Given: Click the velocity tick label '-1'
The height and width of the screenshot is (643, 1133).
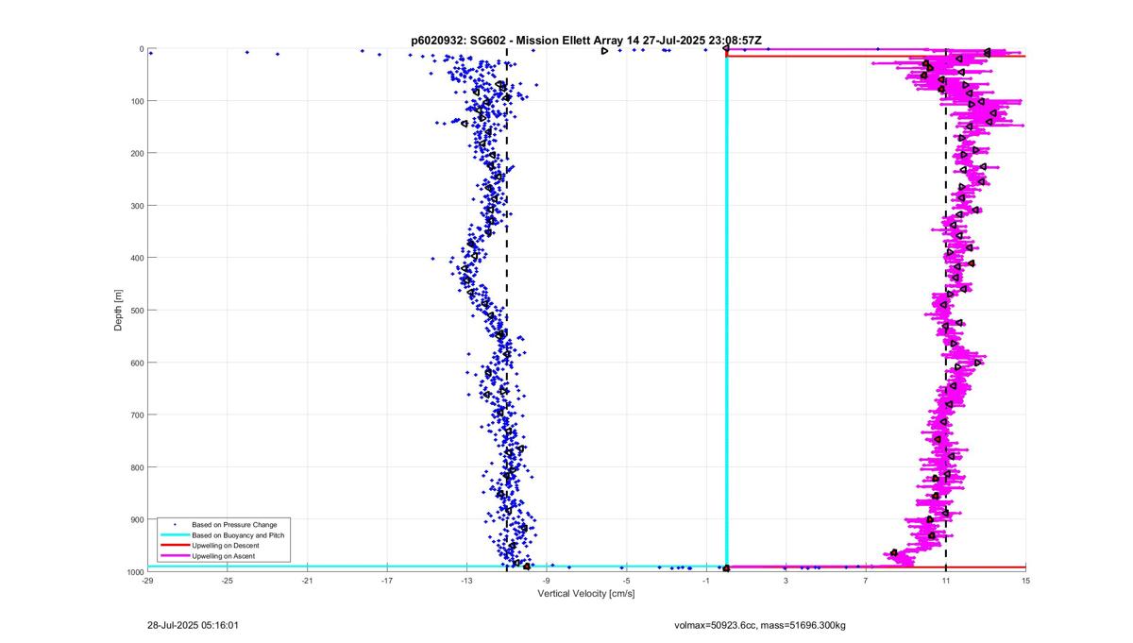Looking at the screenshot, I should [706, 581].
